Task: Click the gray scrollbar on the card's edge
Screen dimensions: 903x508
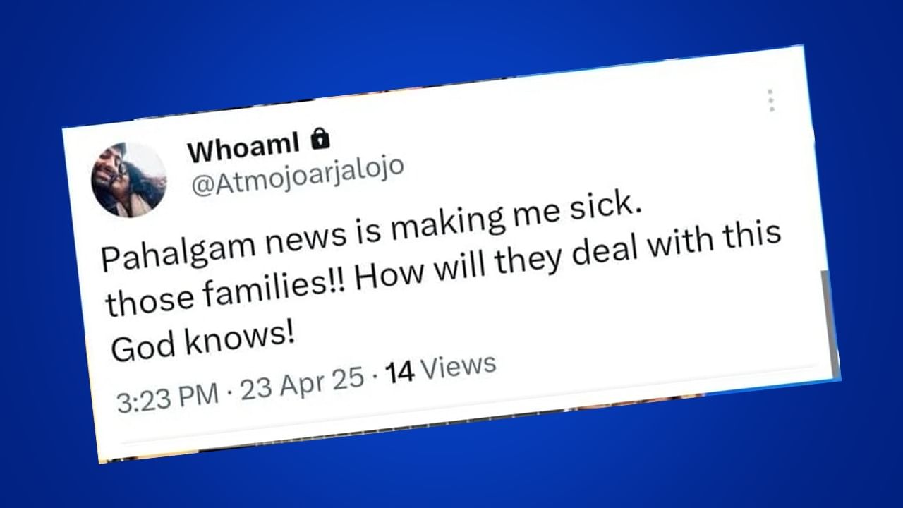Action: 831,326
